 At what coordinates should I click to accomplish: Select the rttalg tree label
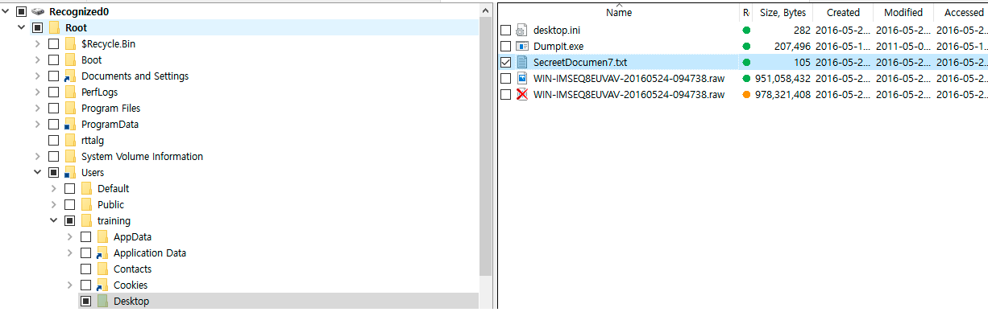[93, 141]
